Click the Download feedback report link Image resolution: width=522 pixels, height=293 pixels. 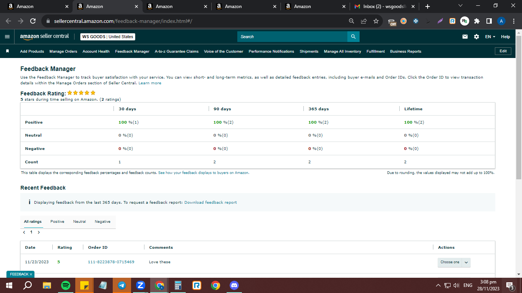tap(211, 202)
